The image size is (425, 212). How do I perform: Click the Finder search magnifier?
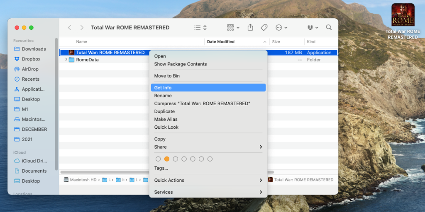[329, 28]
